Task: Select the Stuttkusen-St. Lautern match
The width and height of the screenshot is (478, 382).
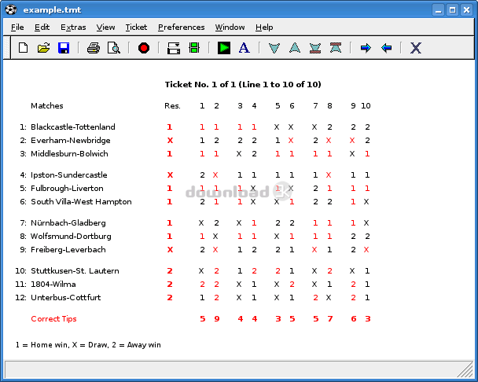Action: click(75, 270)
